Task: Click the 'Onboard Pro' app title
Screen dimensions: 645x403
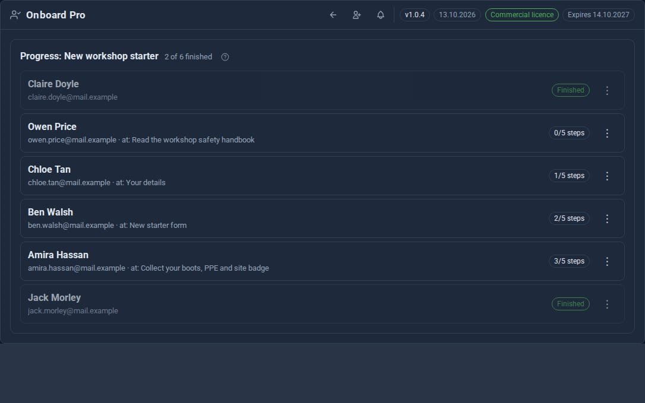Action: (x=56, y=15)
